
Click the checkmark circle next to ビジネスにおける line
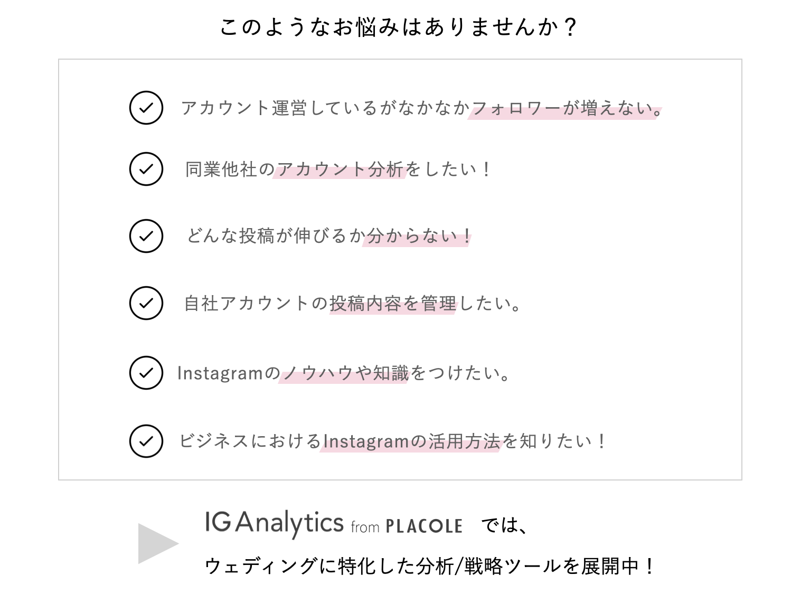[146, 441]
